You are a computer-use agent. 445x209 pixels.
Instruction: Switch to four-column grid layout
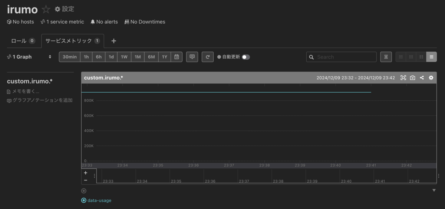401,57
